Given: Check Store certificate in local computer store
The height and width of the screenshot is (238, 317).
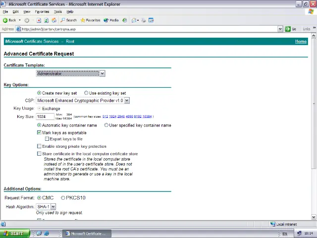Looking at the screenshot, I should pyautogui.click(x=39, y=154).
